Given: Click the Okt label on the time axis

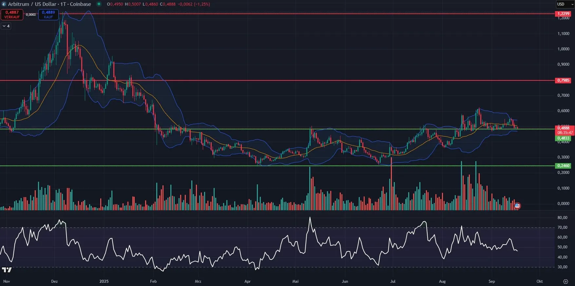Looking at the screenshot, I should (540, 281).
